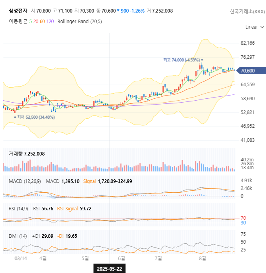Click the current price tag 70,600
Screen dimensions: 266x273
(251, 71)
